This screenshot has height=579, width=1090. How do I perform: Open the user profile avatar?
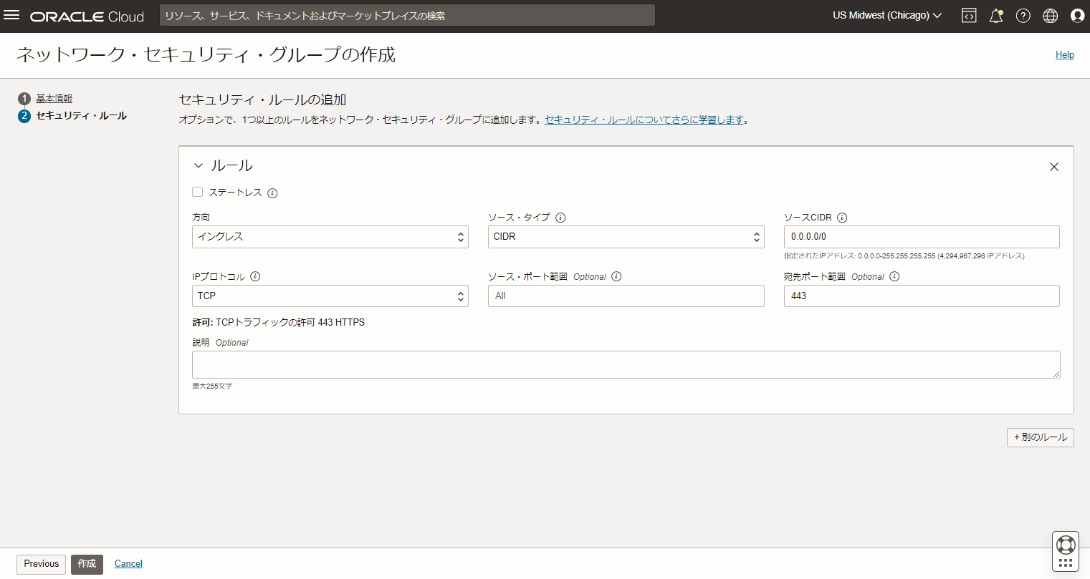(1077, 15)
